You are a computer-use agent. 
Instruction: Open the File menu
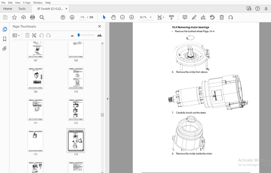click(3, 3)
